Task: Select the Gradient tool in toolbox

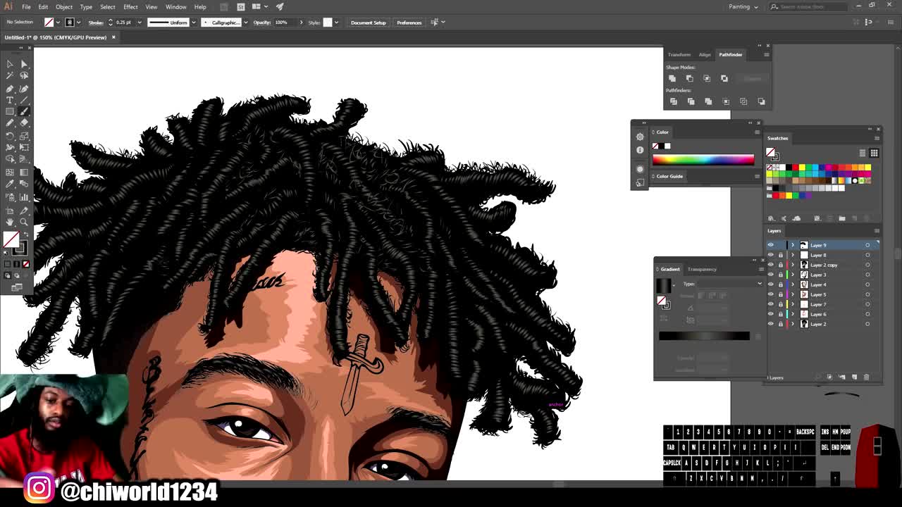Action: (24, 173)
